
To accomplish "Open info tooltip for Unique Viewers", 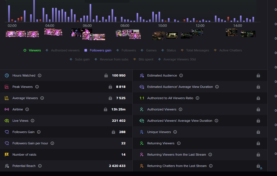I will coord(175,132).
